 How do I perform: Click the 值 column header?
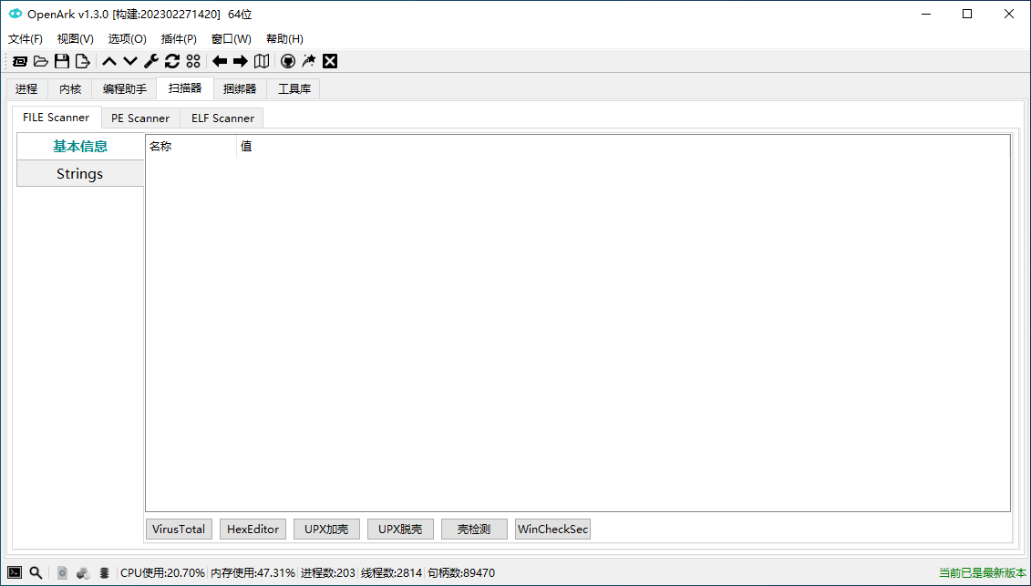pyautogui.click(x=624, y=147)
